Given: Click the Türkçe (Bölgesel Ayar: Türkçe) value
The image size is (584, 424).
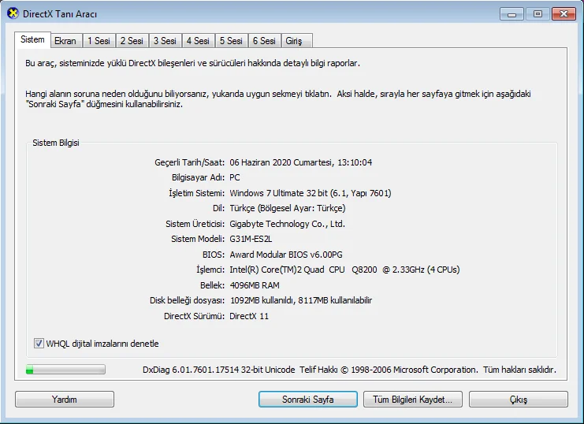Looking at the screenshot, I should pyautogui.click(x=288, y=208).
